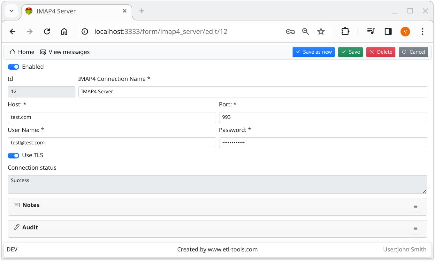
Task: Select the IMAP4 Server tab
Action: (x=77, y=11)
